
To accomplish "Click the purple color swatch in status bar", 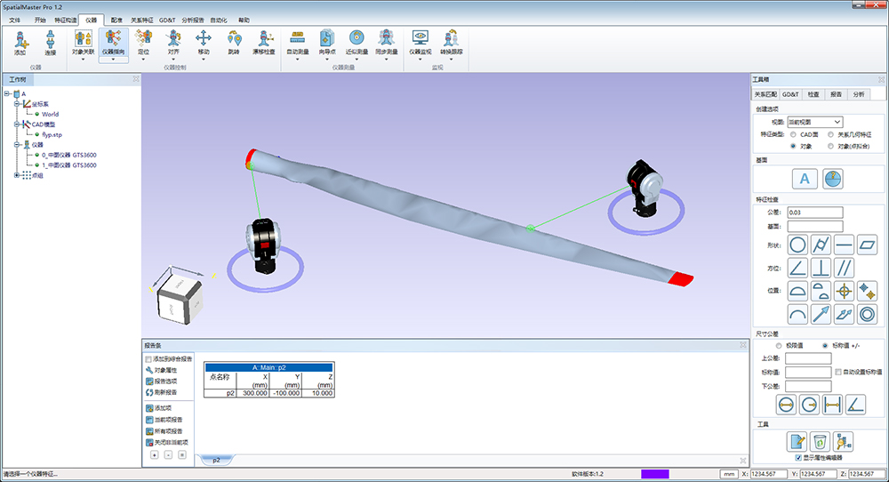I will point(654,474).
